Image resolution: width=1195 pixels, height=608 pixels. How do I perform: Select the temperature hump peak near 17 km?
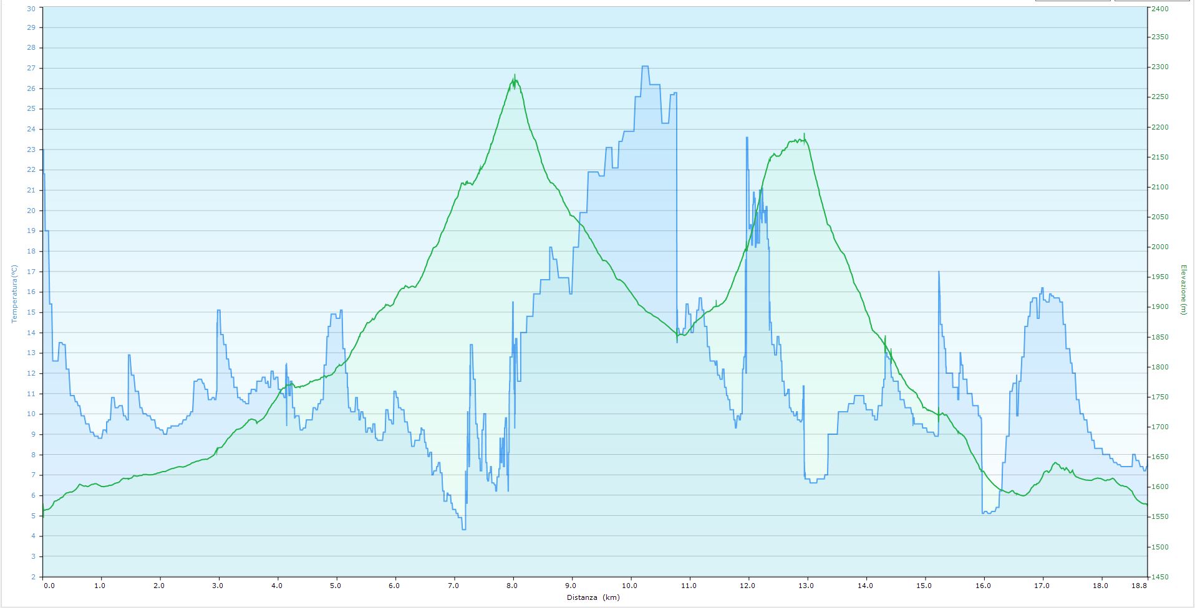pos(1042,288)
